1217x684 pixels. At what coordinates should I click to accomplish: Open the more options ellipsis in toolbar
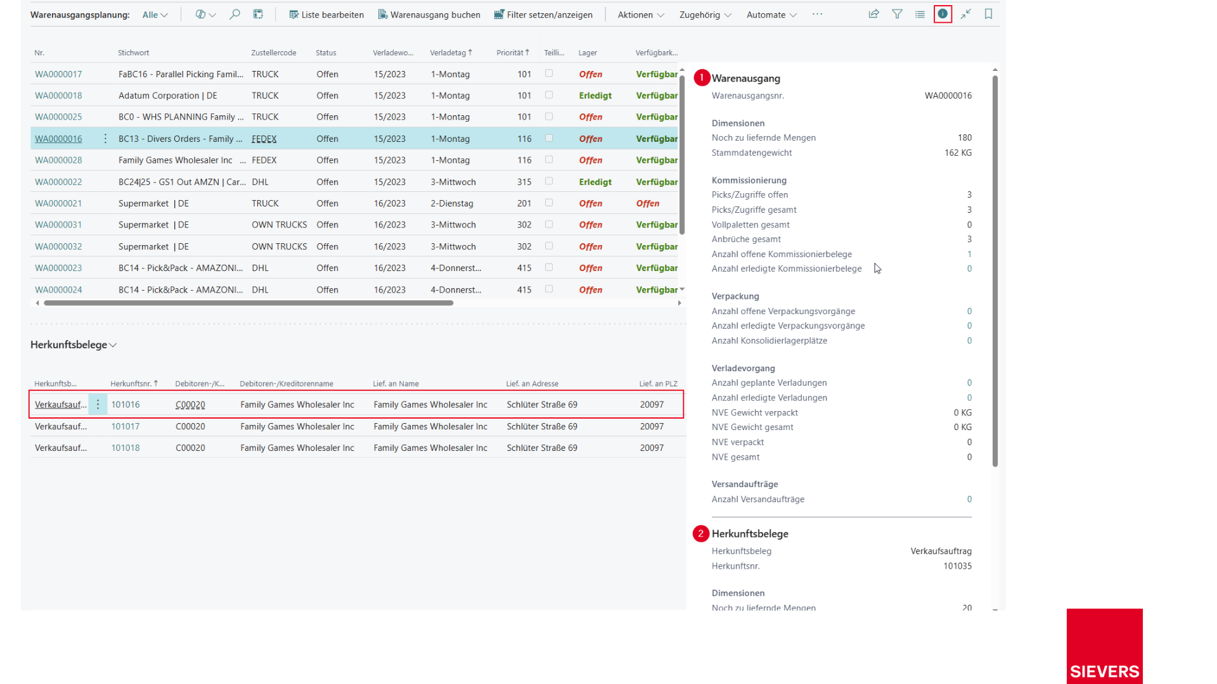click(x=817, y=14)
